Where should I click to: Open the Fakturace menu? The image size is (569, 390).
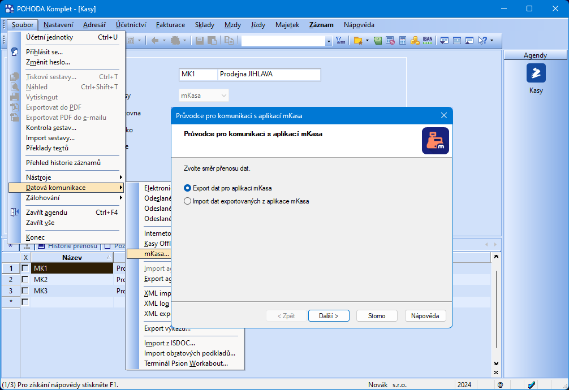[x=170, y=25]
